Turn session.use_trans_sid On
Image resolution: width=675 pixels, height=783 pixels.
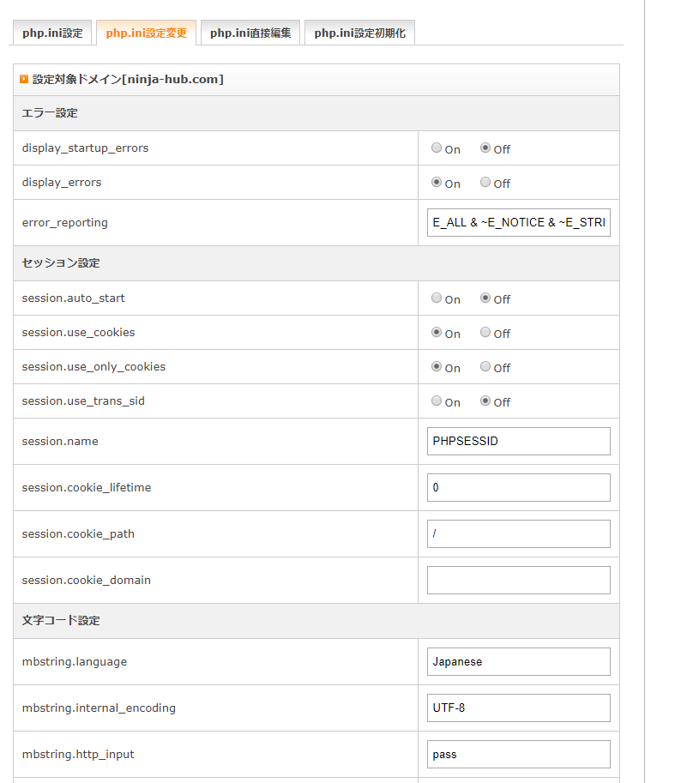coord(437,401)
